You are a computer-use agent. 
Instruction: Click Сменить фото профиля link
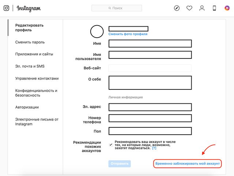tap(128, 34)
